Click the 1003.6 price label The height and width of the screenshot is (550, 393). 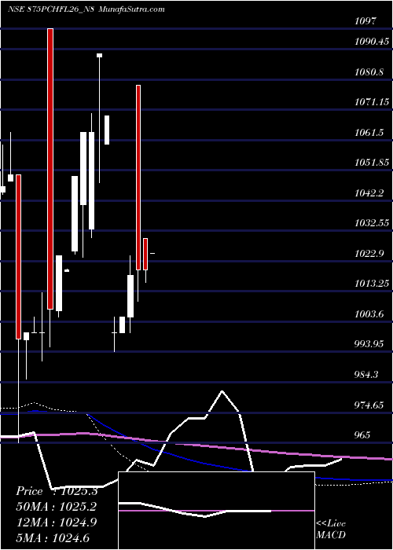369,314
